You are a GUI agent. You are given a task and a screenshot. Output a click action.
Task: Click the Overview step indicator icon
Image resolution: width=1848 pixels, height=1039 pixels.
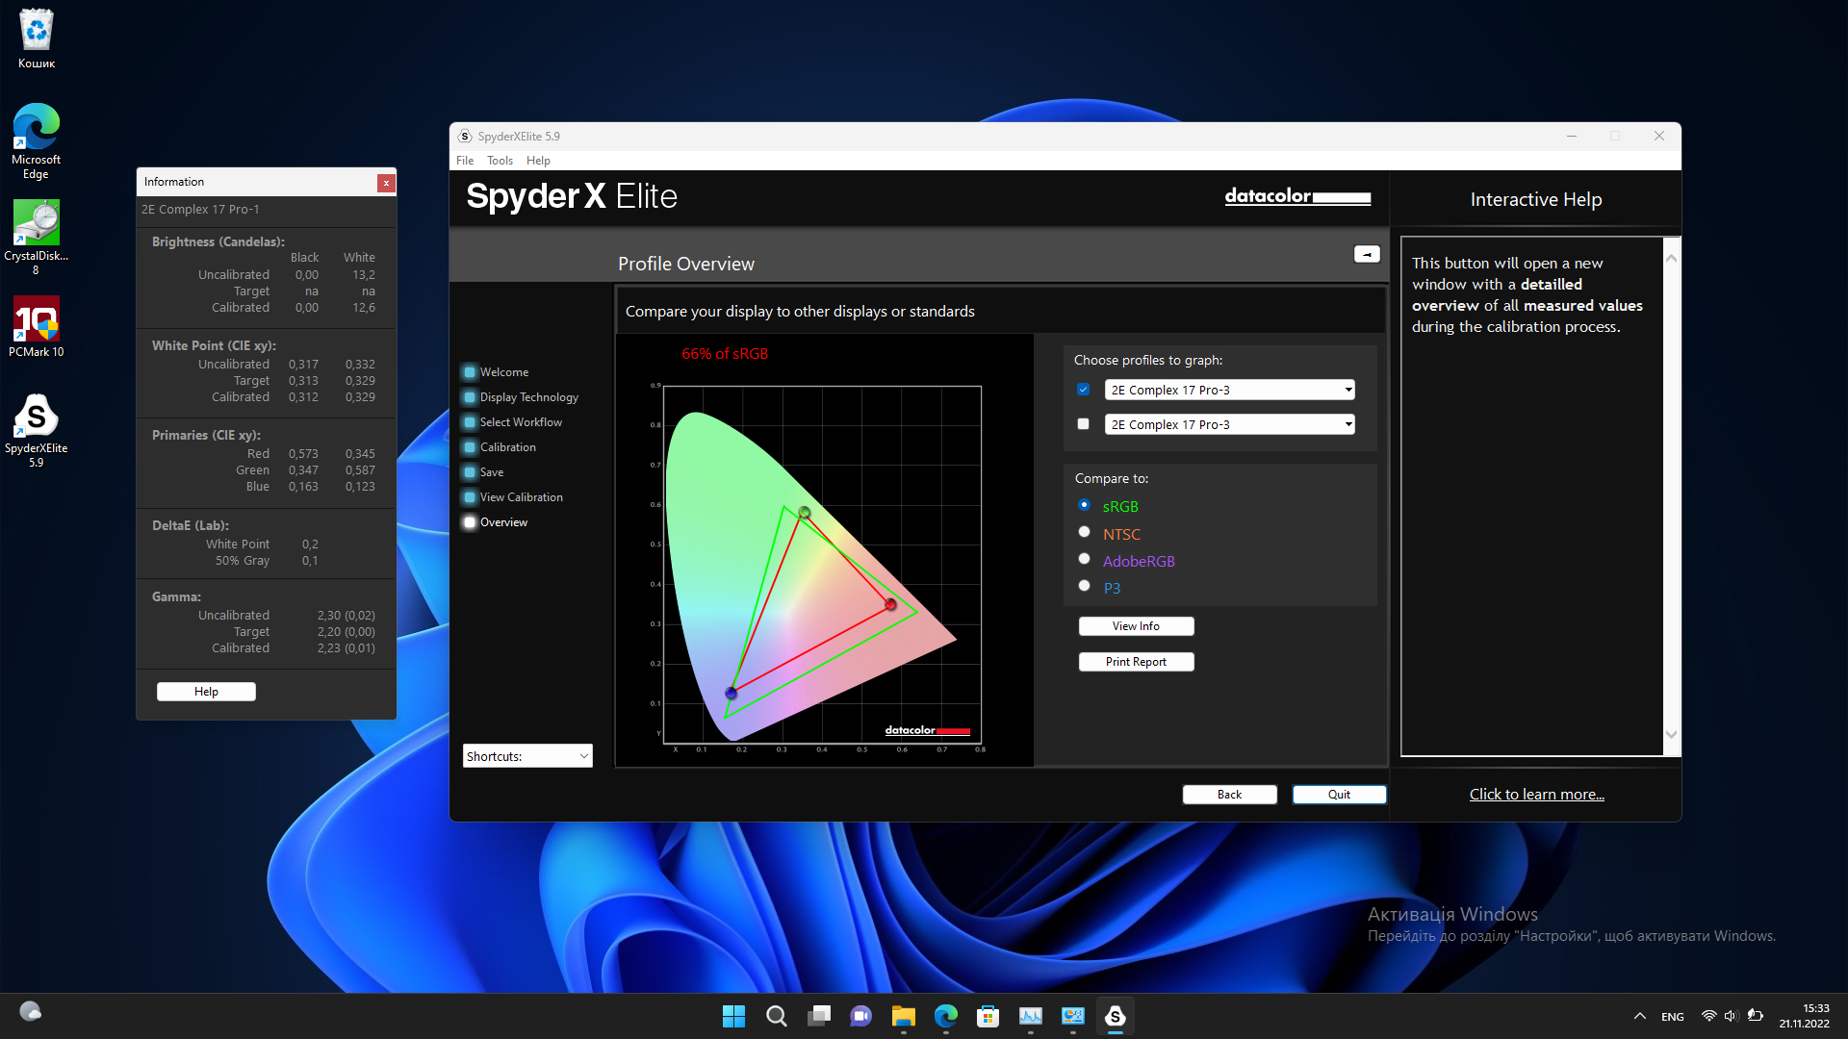pyautogui.click(x=470, y=522)
